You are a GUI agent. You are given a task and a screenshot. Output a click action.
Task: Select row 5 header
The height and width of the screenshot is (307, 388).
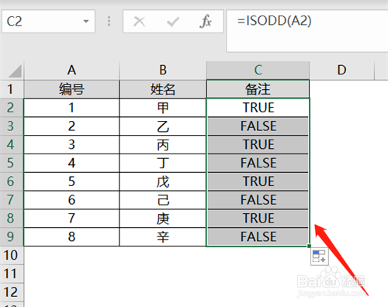12,163
